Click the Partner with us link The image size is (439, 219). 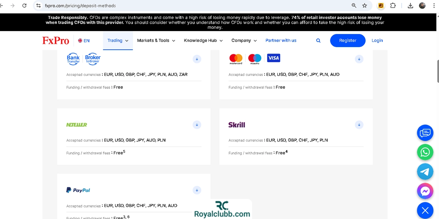point(281,41)
